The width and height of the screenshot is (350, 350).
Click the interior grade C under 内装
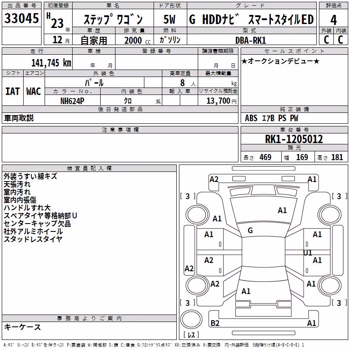pos(340,40)
